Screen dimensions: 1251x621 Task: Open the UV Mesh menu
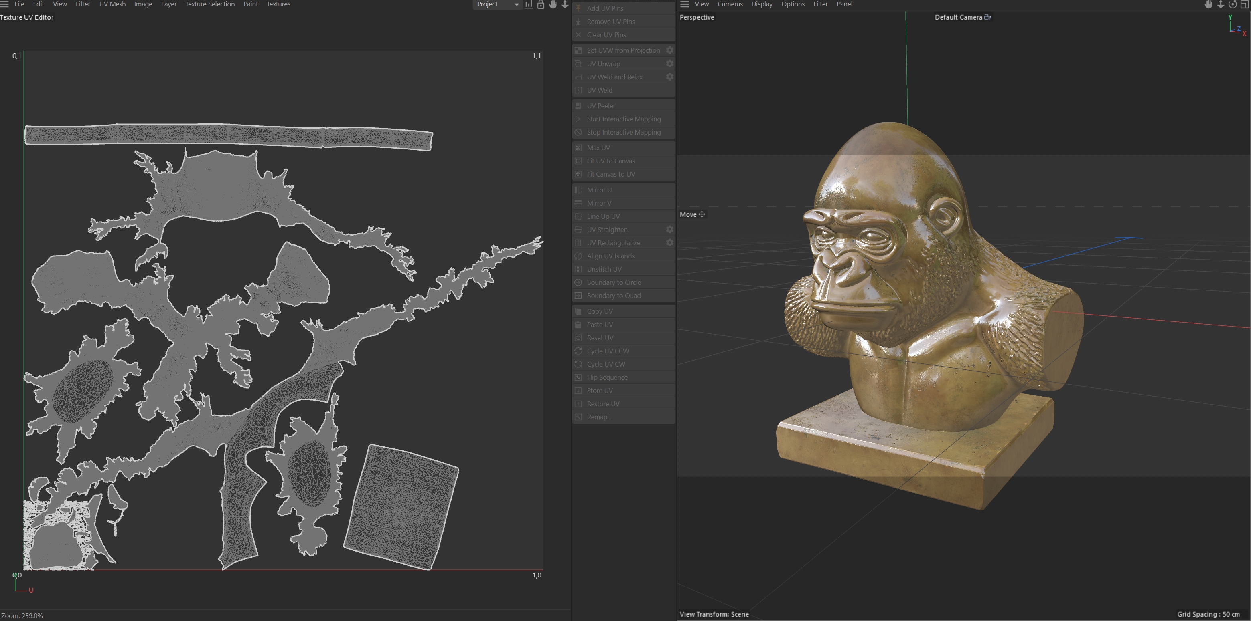pos(112,4)
